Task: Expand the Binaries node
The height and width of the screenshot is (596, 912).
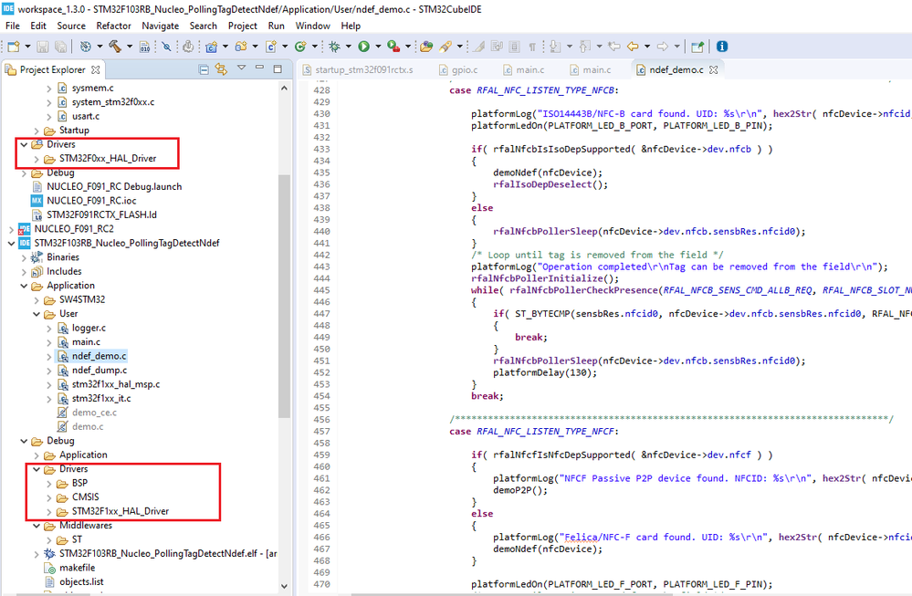Action: point(24,257)
